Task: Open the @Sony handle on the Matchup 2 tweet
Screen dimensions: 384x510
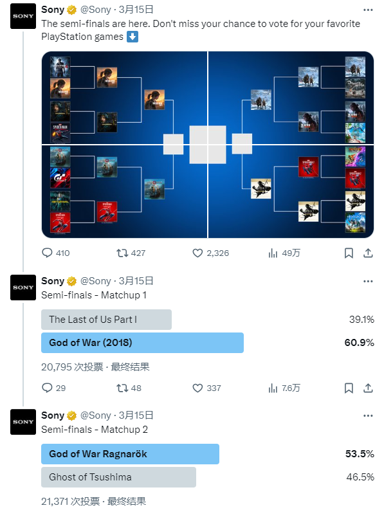Action: tap(96, 415)
